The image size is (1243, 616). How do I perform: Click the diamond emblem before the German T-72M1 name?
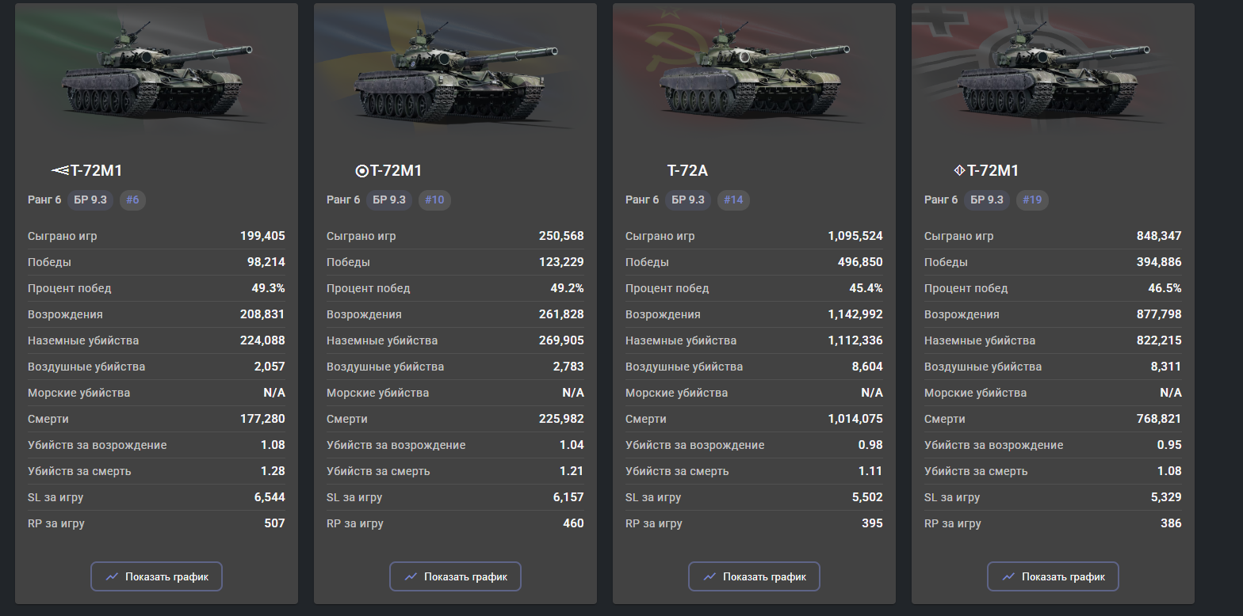click(958, 171)
